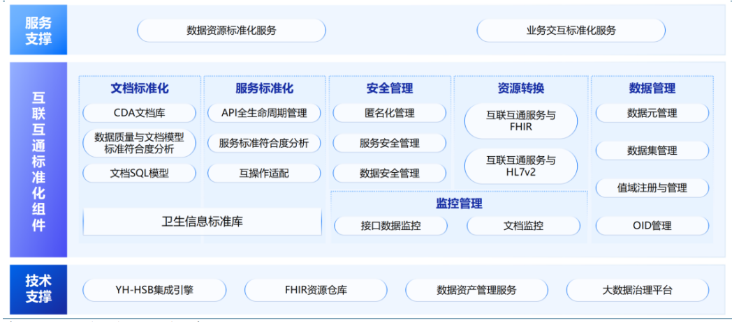Click 互联互通服务与HL7v2 pill
This screenshot has height=322, width=732.
[x=520, y=166]
